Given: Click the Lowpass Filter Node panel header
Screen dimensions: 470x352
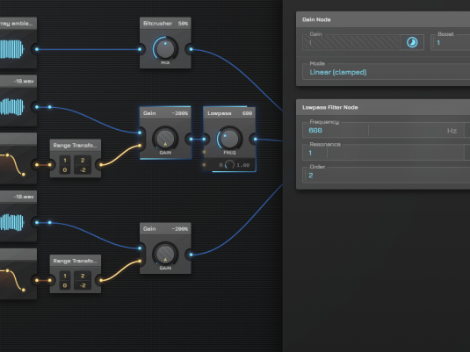Looking at the screenshot, I should coord(383,107).
